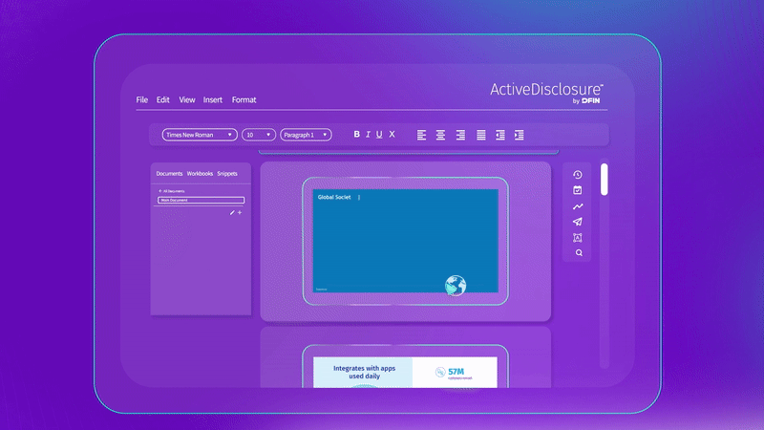Click the 57M statistic text
Screen dimensions: 764x430
point(456,372)
